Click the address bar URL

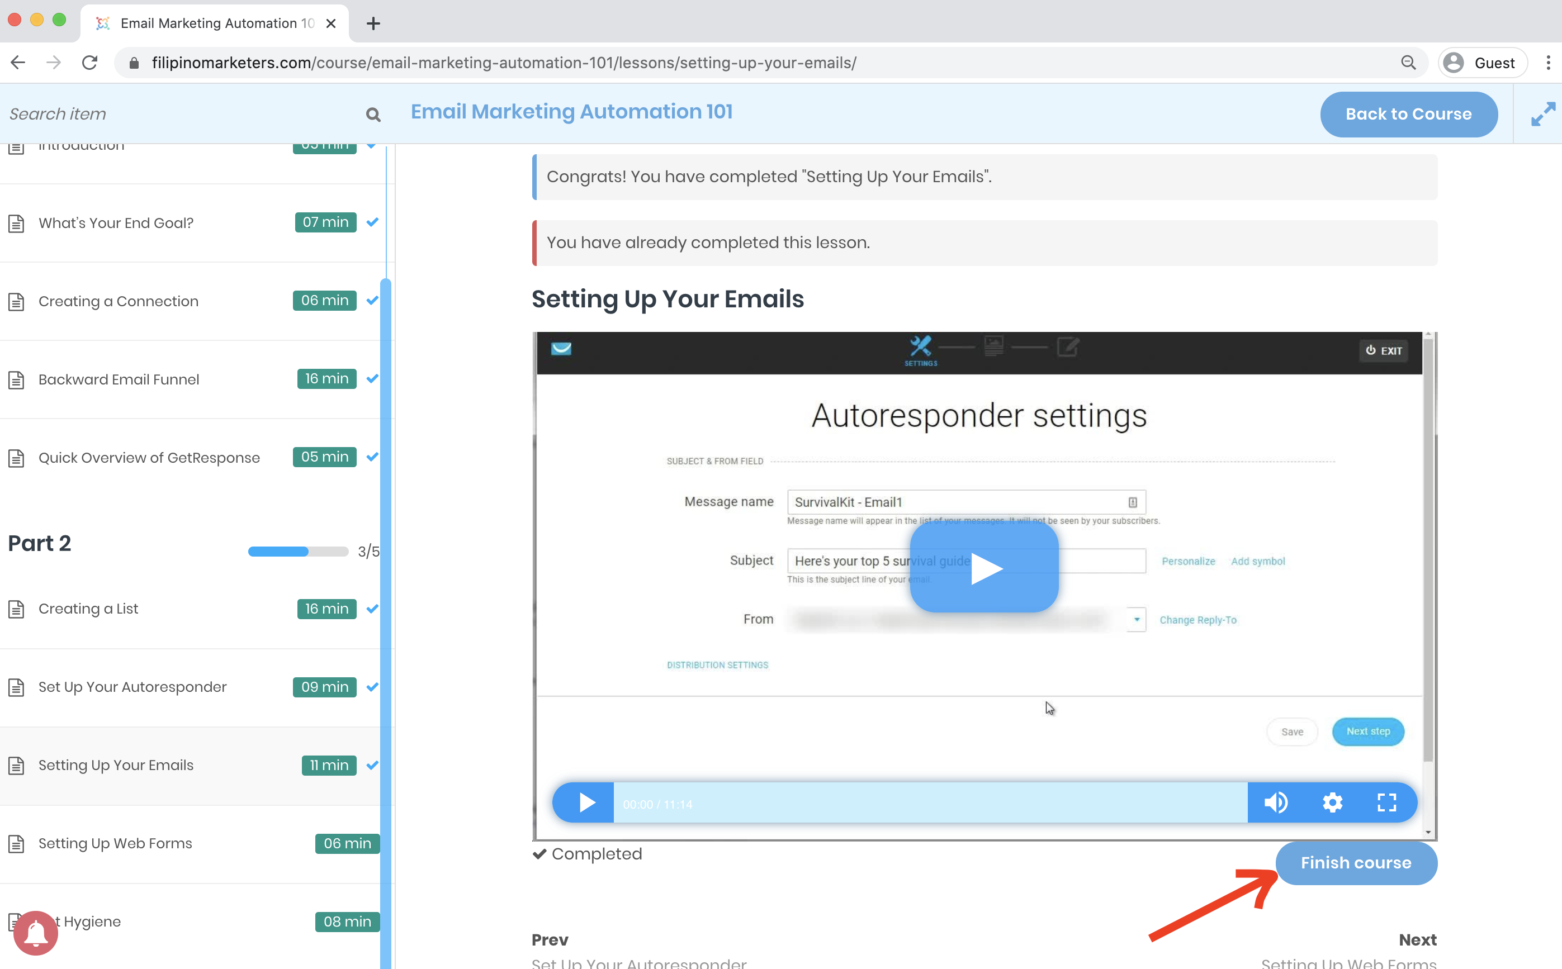[504, 63]
